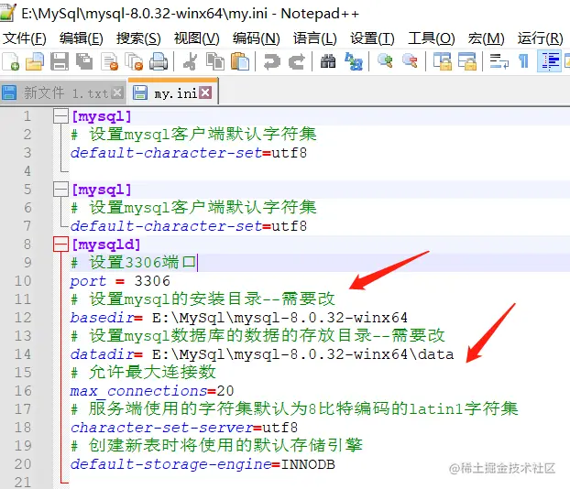The width and height of the screenshot is (570, 489).
Task: Click the basedir path line text
Action: point(239,318)
